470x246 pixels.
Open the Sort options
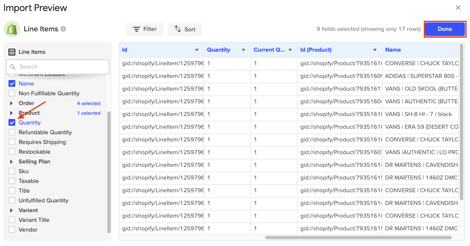point(185,29)
